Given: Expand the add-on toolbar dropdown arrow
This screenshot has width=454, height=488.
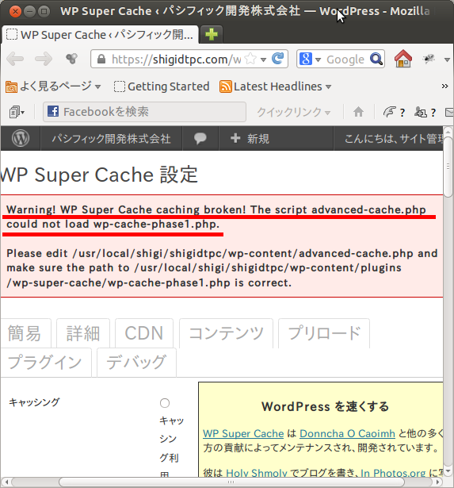Looking at the screenshot, I should pos(447,60).
